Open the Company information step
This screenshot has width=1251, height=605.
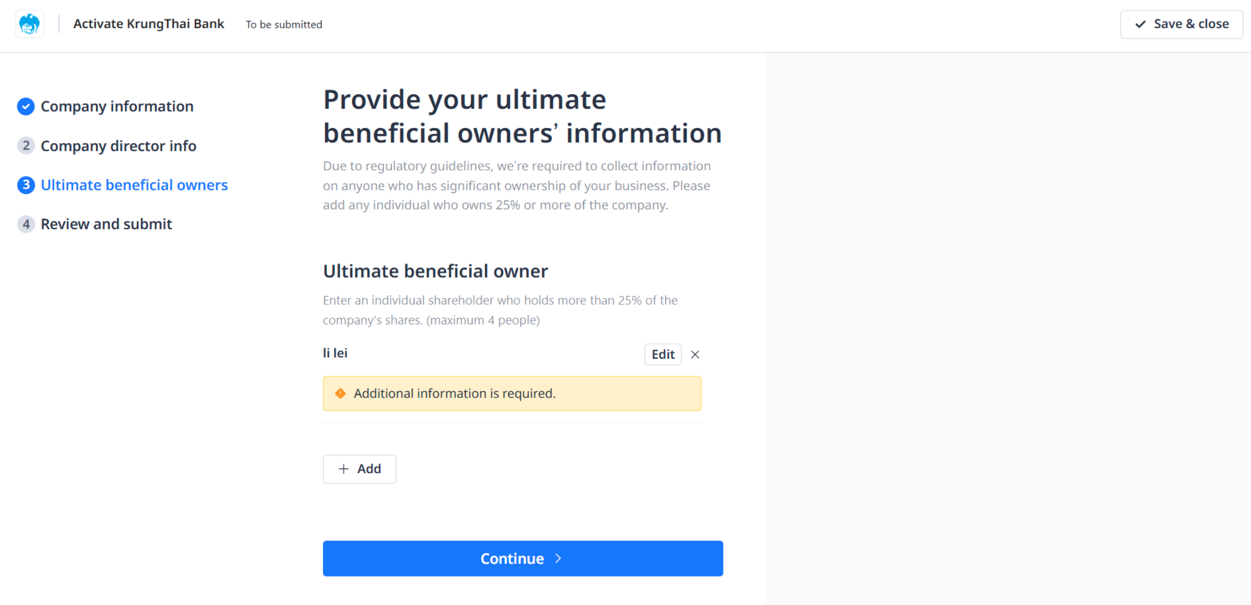click(117, 106)
